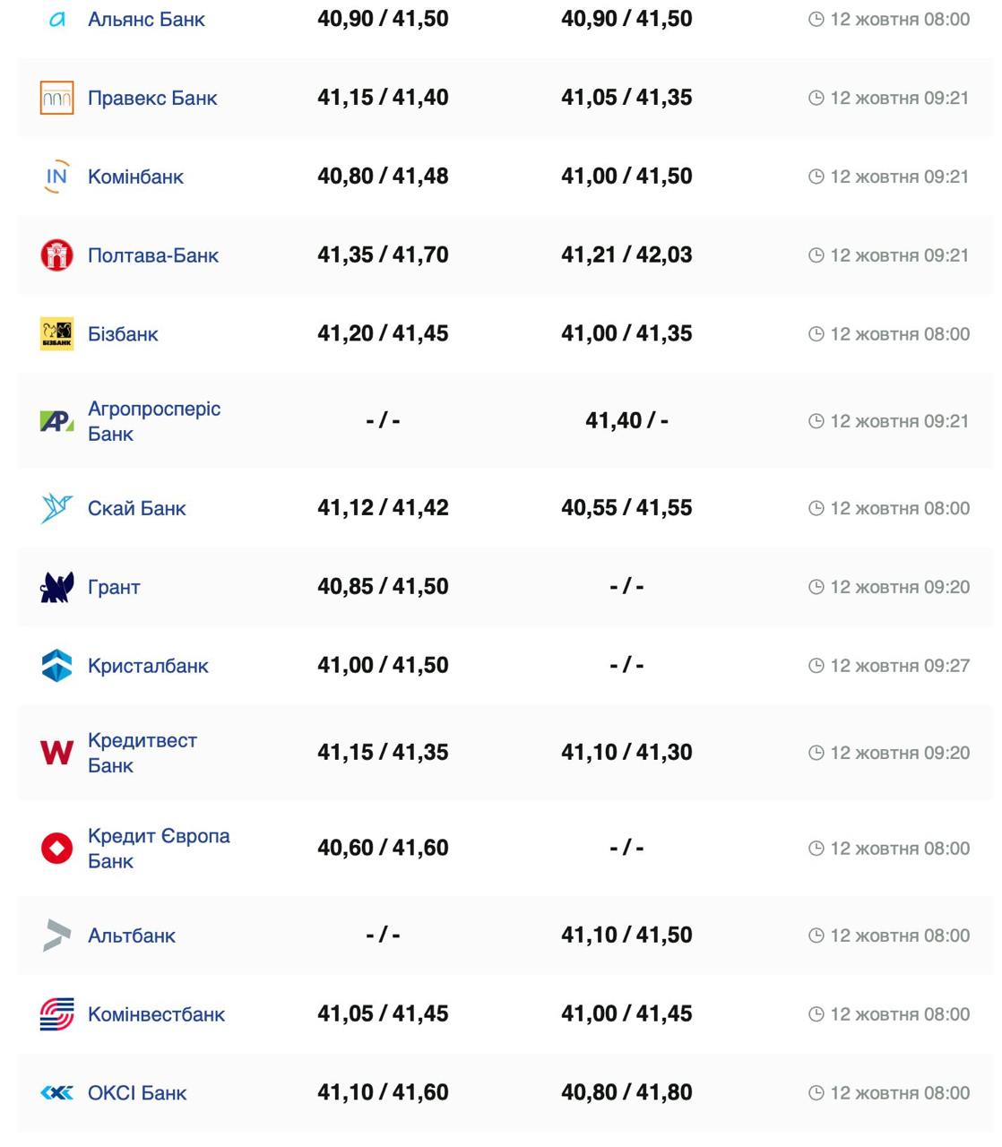
Task: Click Кристалбанк update time 09:27
Action: coord(899,666)
